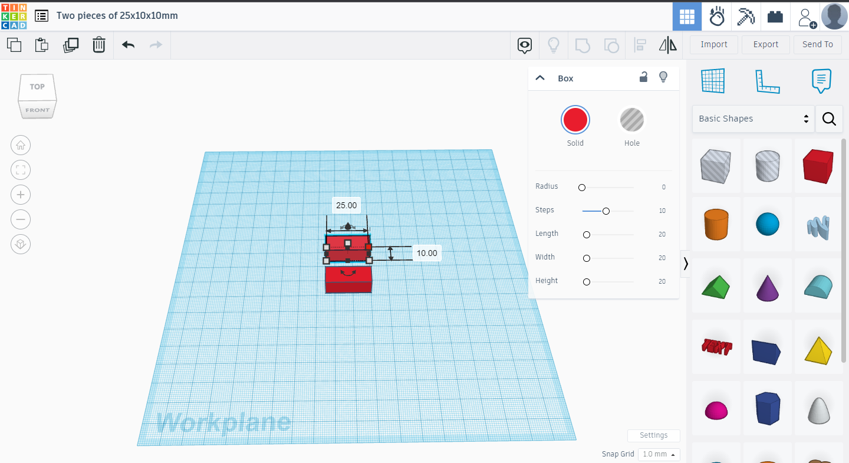849x463 pixels.
Task: Click the 10.00 dimension value box
Action: (x=427, y=253)
